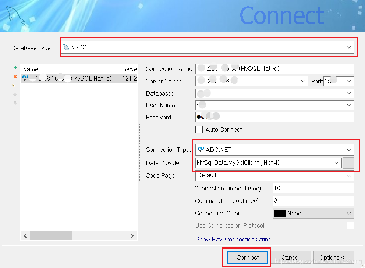Open the Code Page dropdown set to Default

tap(274, 175)
